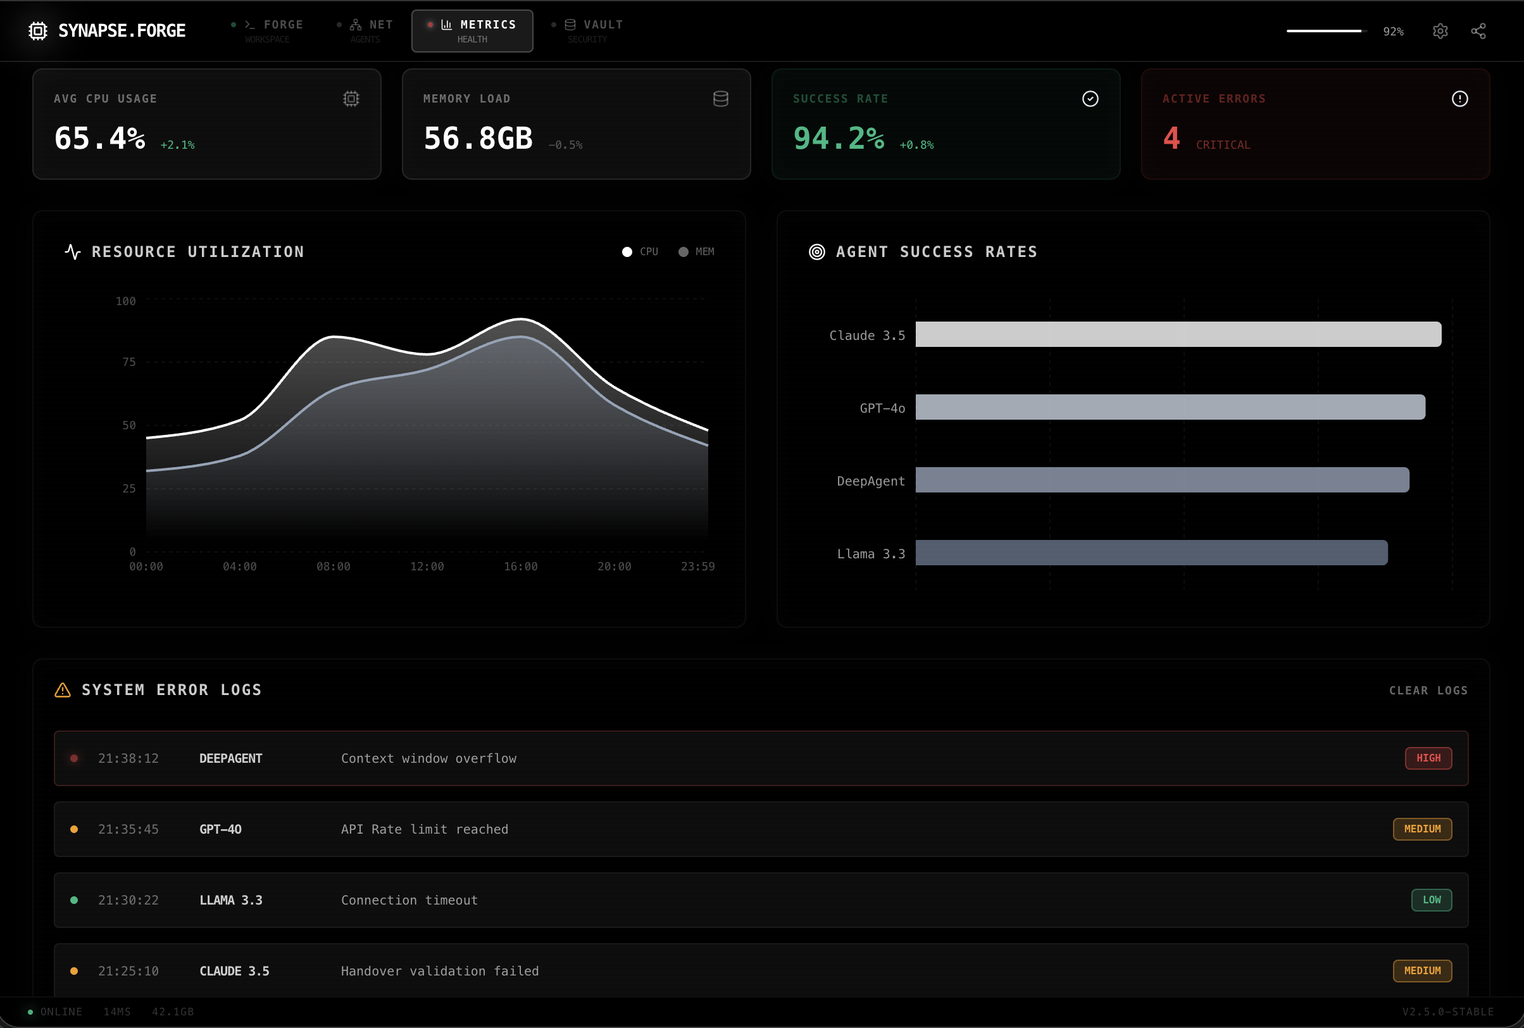Click CLEAR LOGS to empty error logs
The width and height of the screenshot is (1524, 1028).
(1428, 690)
